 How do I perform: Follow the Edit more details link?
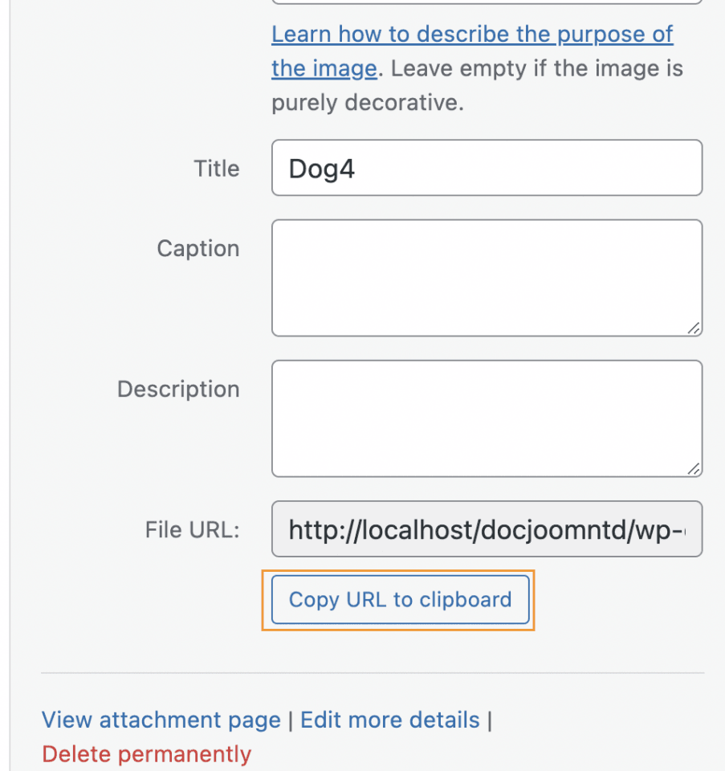[x=389, y=720]
